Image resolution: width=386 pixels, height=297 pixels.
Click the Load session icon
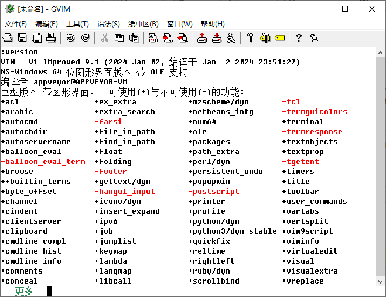(x=201, y=38)
